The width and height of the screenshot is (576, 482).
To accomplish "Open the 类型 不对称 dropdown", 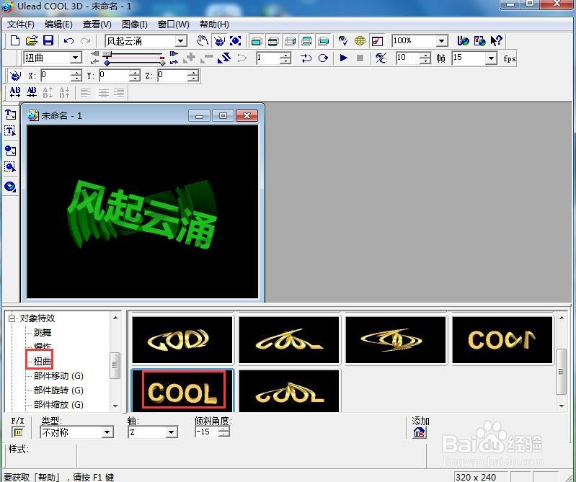I will tap(107, 432).
